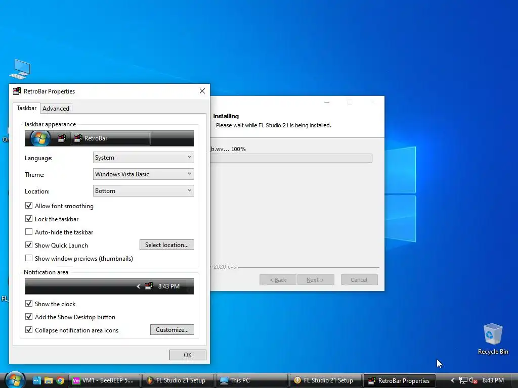Click the Notification area group label
The height and width of the screenshot is (388, 518).
click(46, 272)
